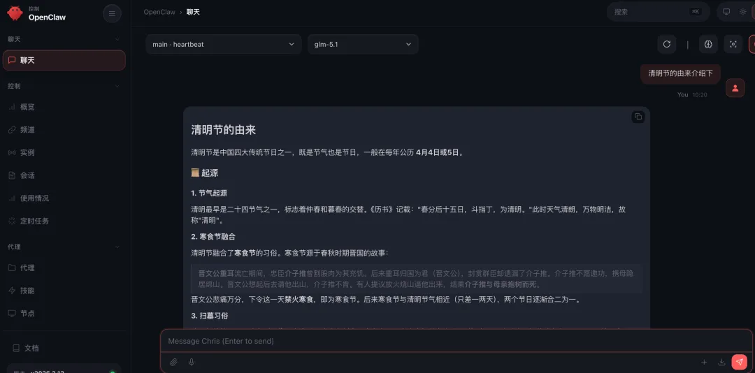The width and height of the screenshot is (755, 373).
Task: Toggle focus mode icon
Action: pyautogui.click(x=733, y=44)
